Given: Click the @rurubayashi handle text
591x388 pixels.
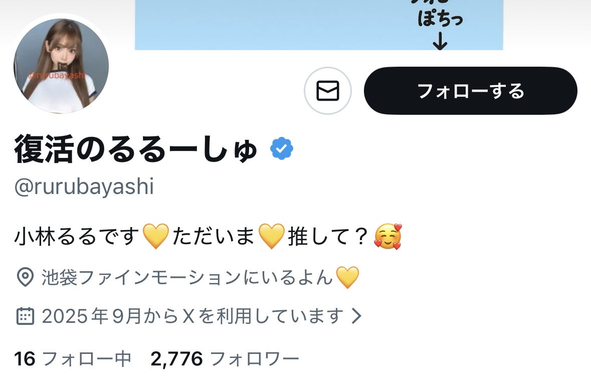Looking at the screenshot, I should point(84,186).
